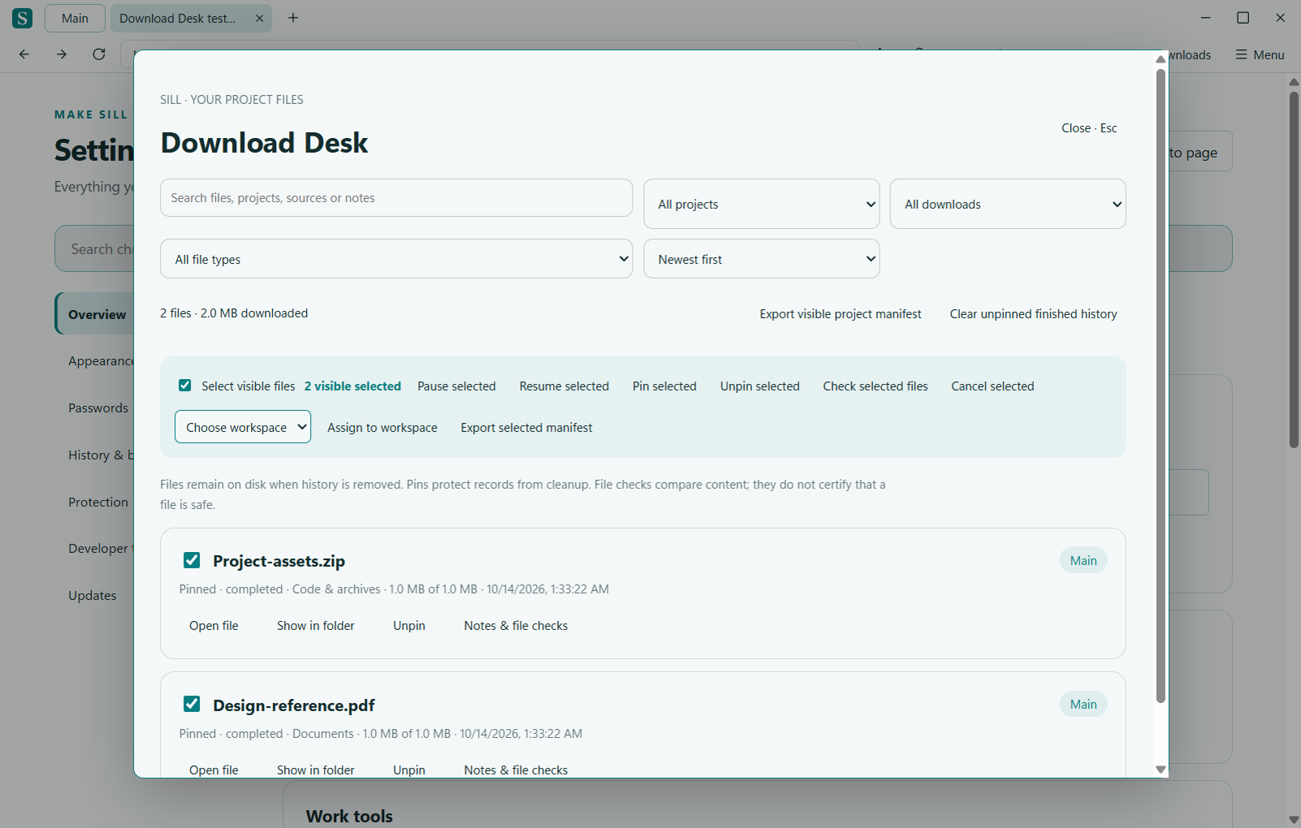The height and width of the screenshot is (828, 1301).
Task: Unpin Project-assets.zip
Action: (409, 626)
